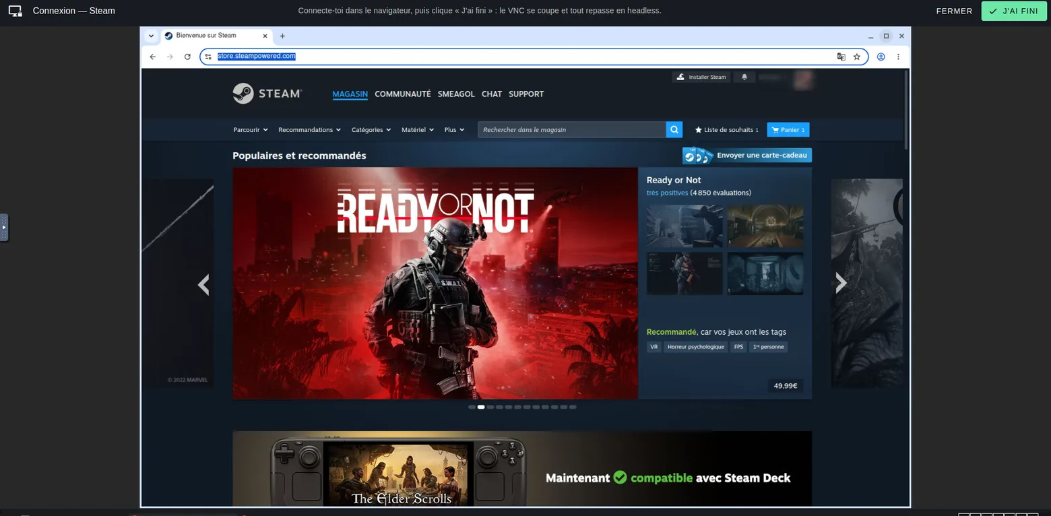Screen dimensions: 1051x516
Task: Open the first Ready or Not screenshot thumbnail
Action: pyautogui.click(x=684, y=226)
